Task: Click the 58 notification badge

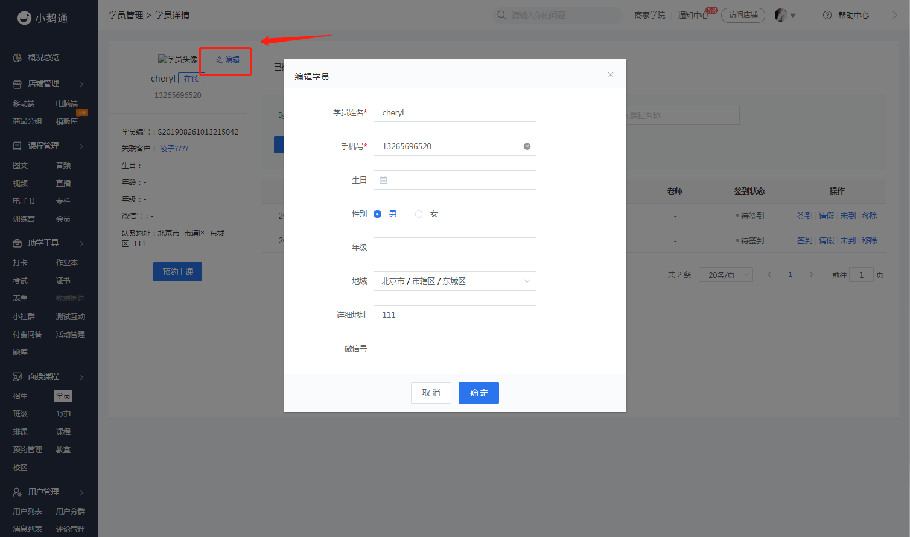Action: point(712,10)
